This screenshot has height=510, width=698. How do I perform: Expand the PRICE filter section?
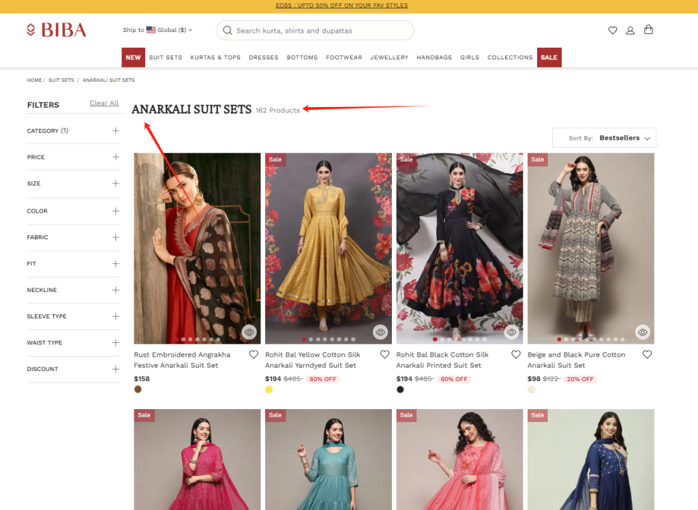(x=73, y=157)
